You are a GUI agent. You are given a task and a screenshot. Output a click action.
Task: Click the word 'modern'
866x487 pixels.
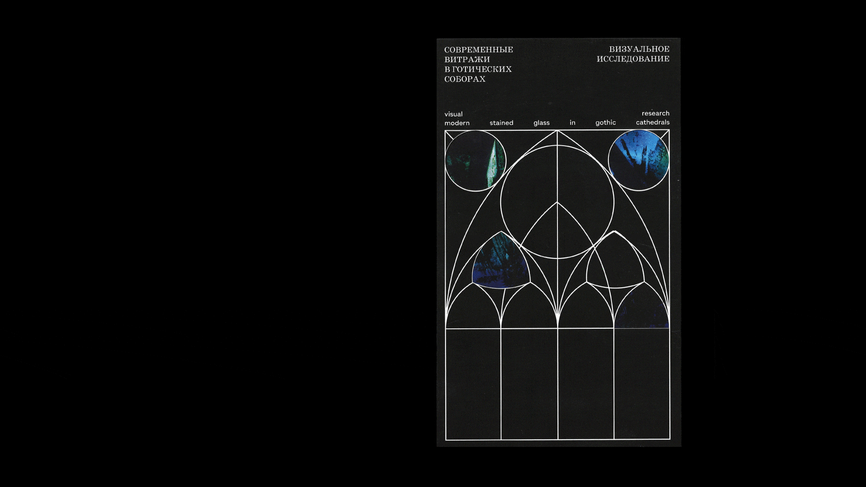[457, 123]
